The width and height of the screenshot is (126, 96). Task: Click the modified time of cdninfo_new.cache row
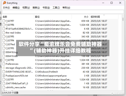[99, 87]
